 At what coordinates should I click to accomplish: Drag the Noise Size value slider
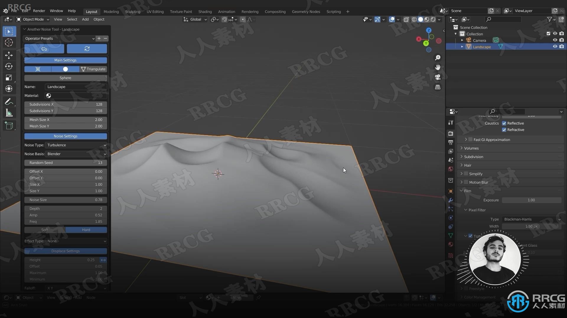65,200
